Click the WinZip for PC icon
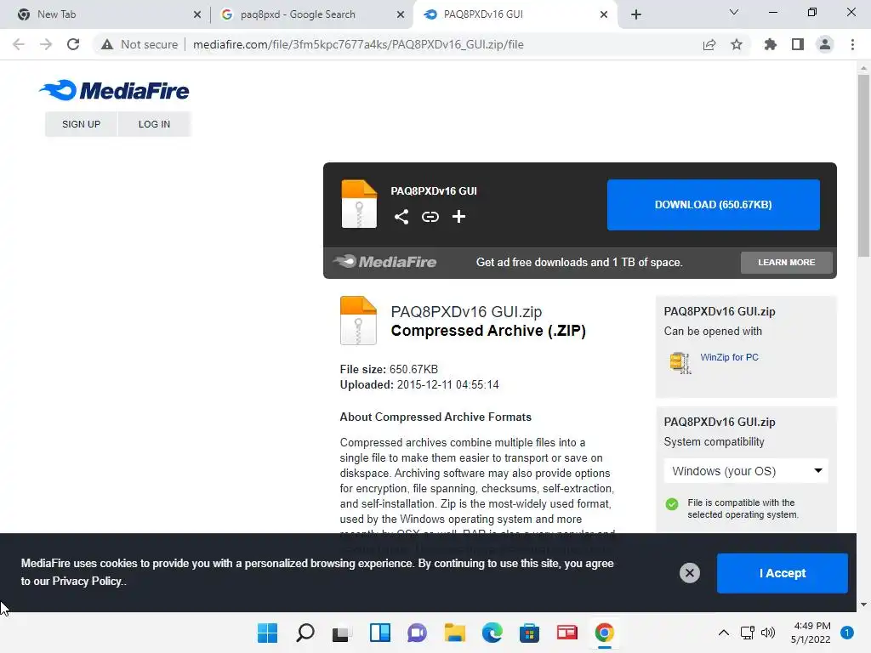Image resolution: width=871 pixels, height=653 pixels. tap(680, 362)
